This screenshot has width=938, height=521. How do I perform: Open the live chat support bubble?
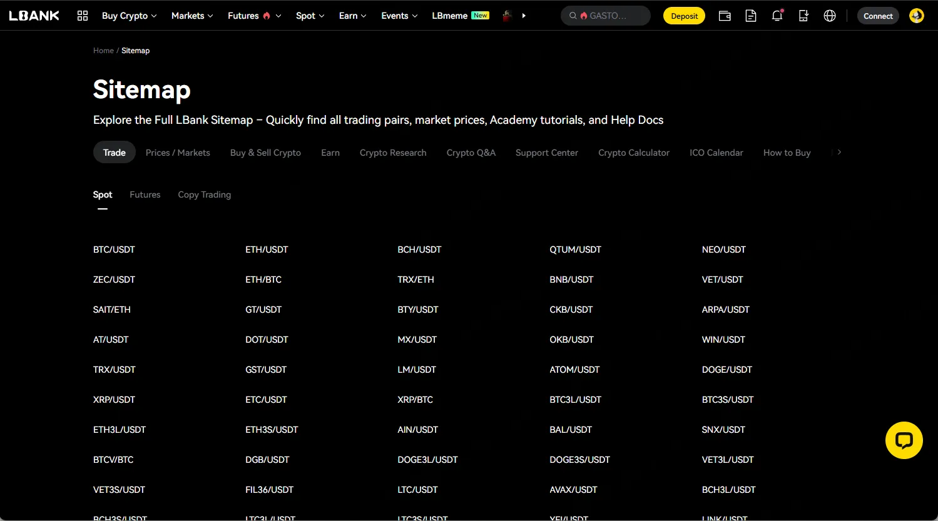pyautogui.click(x=904, y=440)
